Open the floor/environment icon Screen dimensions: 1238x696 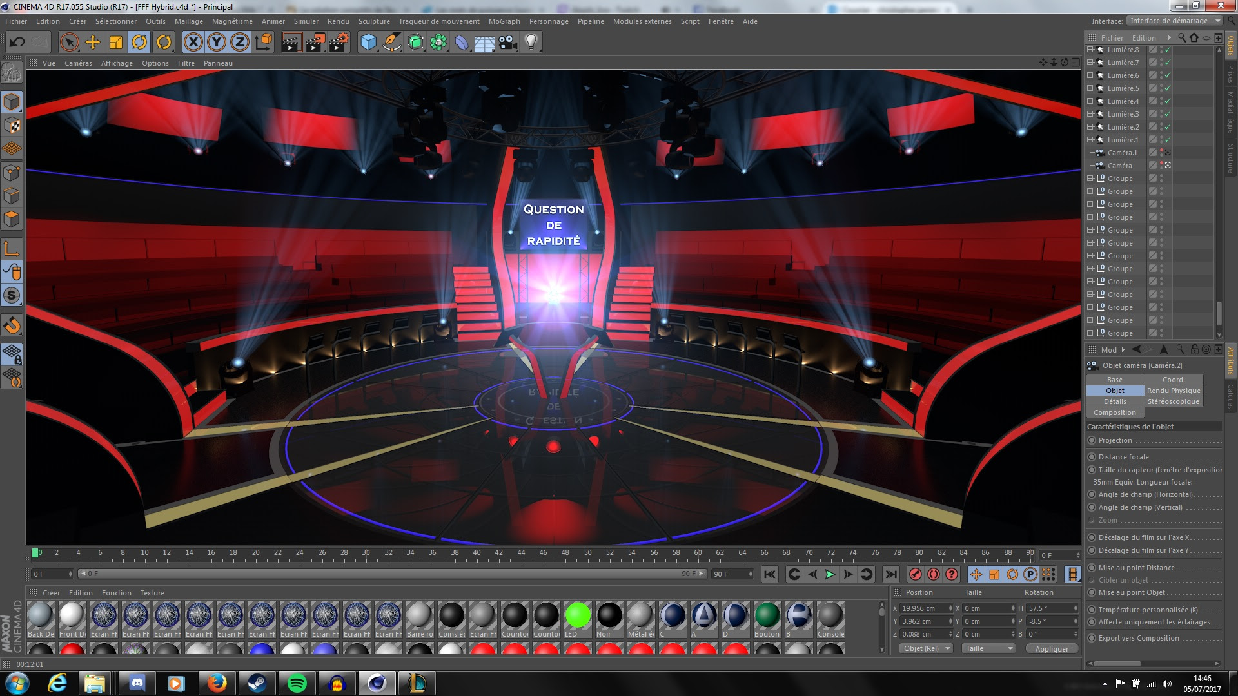click(x=484, y=43)
